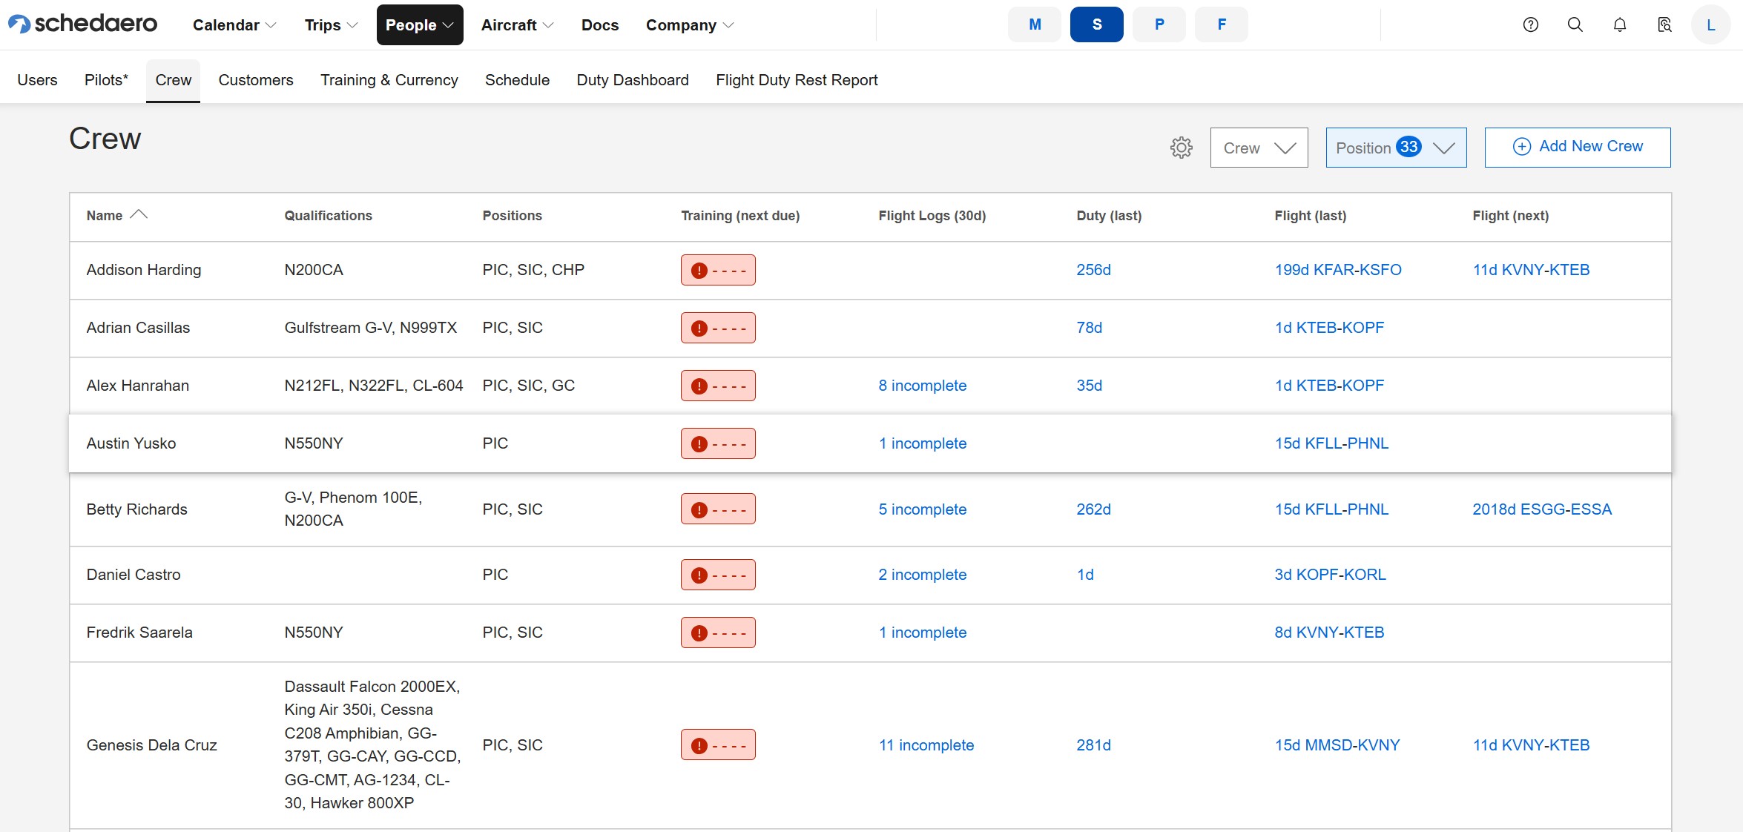
Task: Switch to the Pilots* tab
Action: [x=106, y=80]
